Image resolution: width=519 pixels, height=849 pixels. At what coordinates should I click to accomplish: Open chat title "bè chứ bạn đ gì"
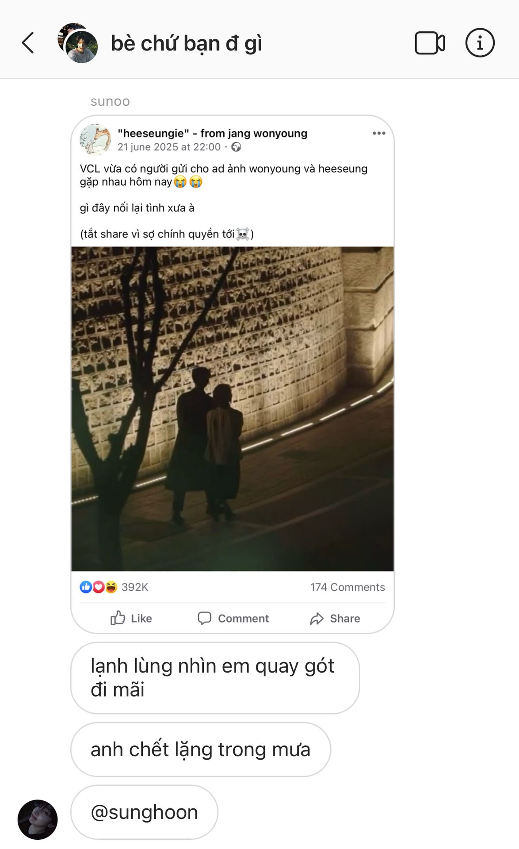click(187, 43)
